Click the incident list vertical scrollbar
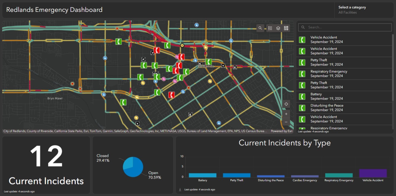This screenshot has width=396, height=196. pos(392,67)
